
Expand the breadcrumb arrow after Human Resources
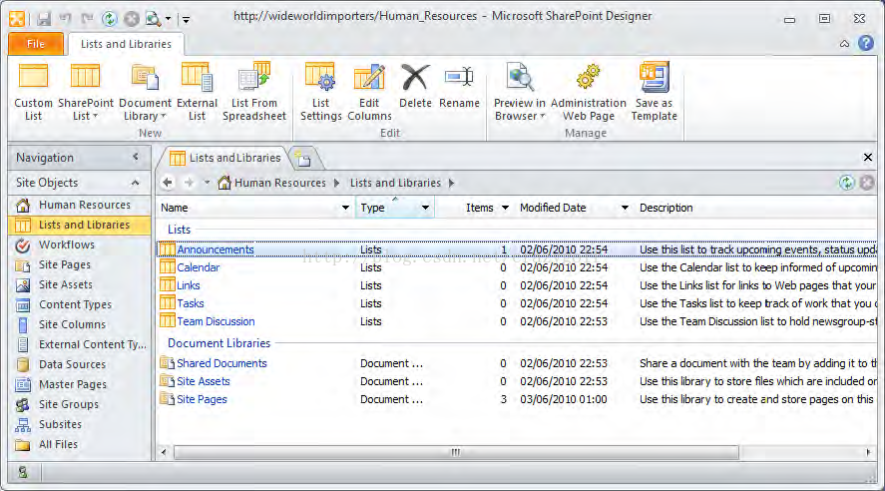coord(336,183)
